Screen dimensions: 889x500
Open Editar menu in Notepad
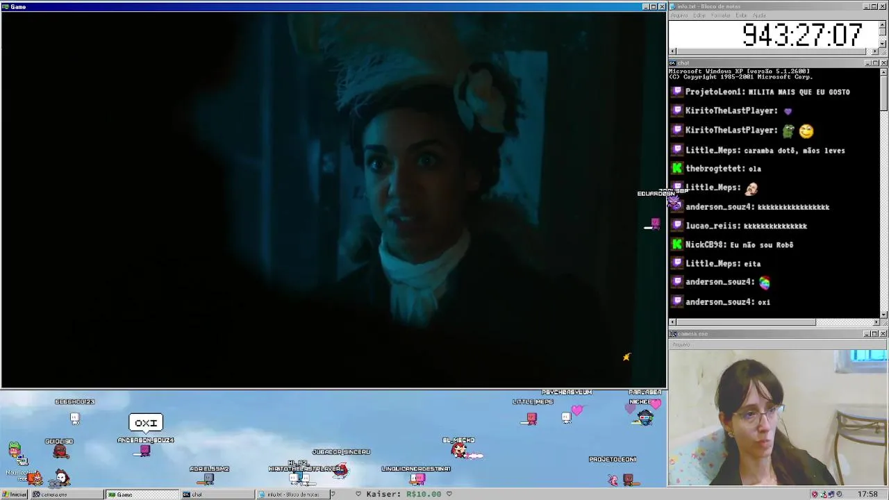click(699, 15)
